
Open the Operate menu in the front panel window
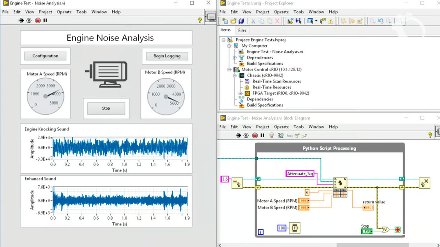click(64, 12)
